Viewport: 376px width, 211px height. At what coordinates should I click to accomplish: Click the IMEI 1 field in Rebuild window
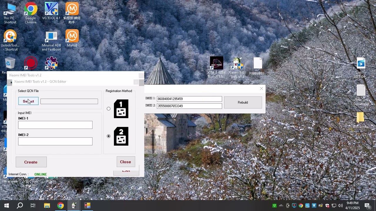click(x=189, y=99)
